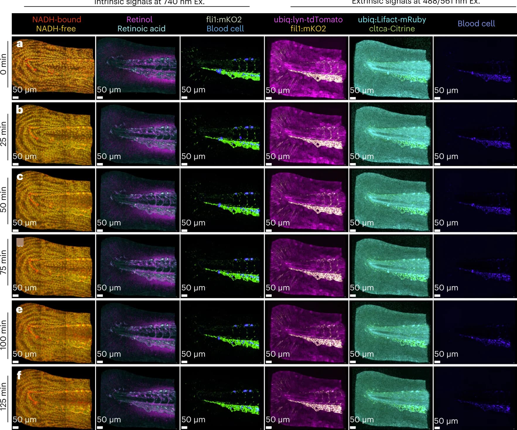Click the '50 min' row label
517x430 pixels.
click(4, 199)
